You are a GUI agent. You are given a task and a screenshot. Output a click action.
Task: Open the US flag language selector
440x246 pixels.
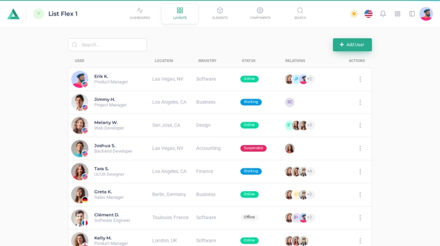pyautogui.click(x=368, y=14)
